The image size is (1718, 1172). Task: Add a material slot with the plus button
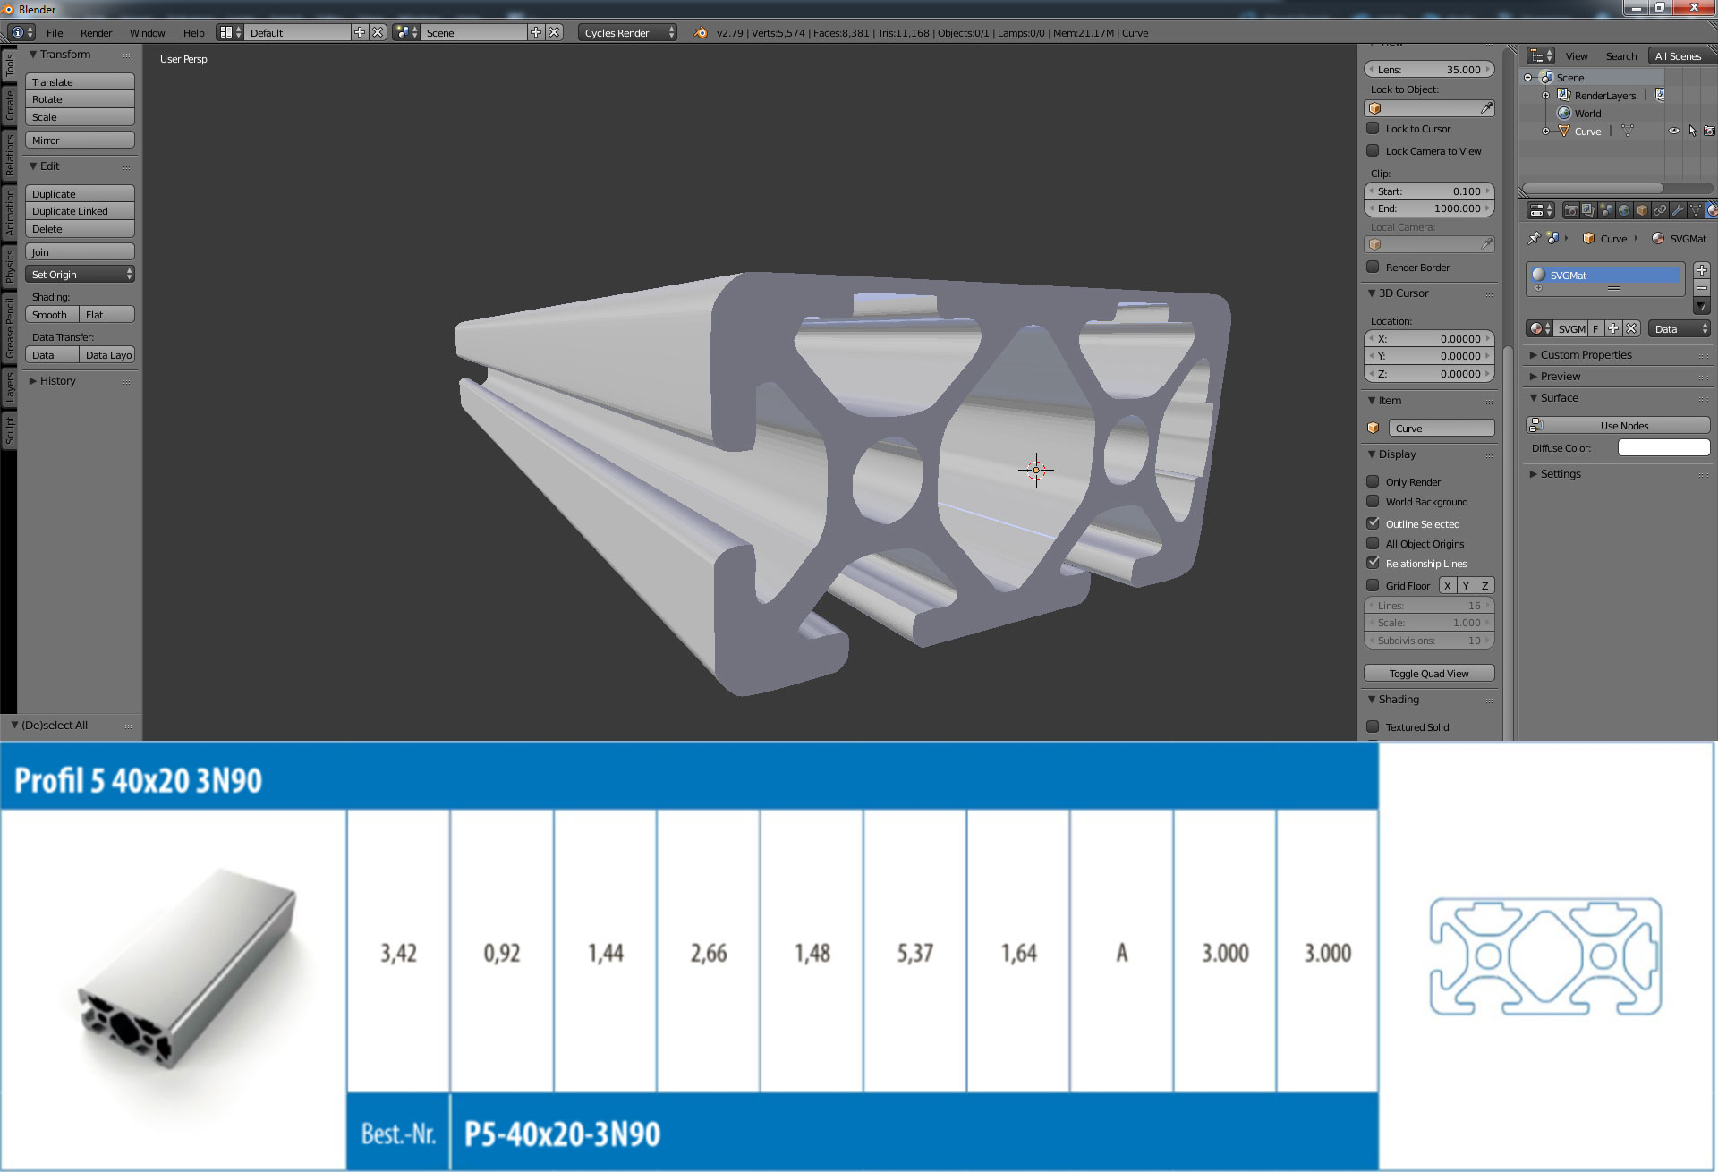pyautogui.click(x=1702, y=270)
